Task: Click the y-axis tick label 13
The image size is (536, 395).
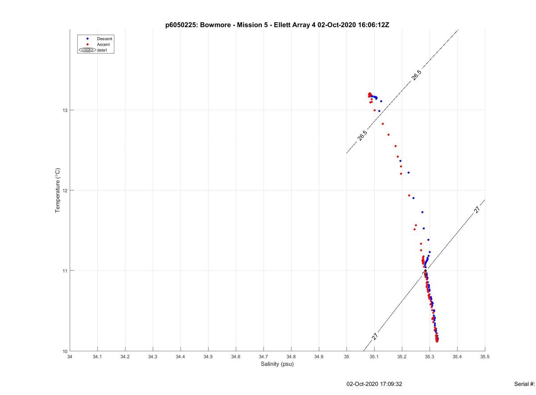Action: pyautogui.click(x=65, y=110)
